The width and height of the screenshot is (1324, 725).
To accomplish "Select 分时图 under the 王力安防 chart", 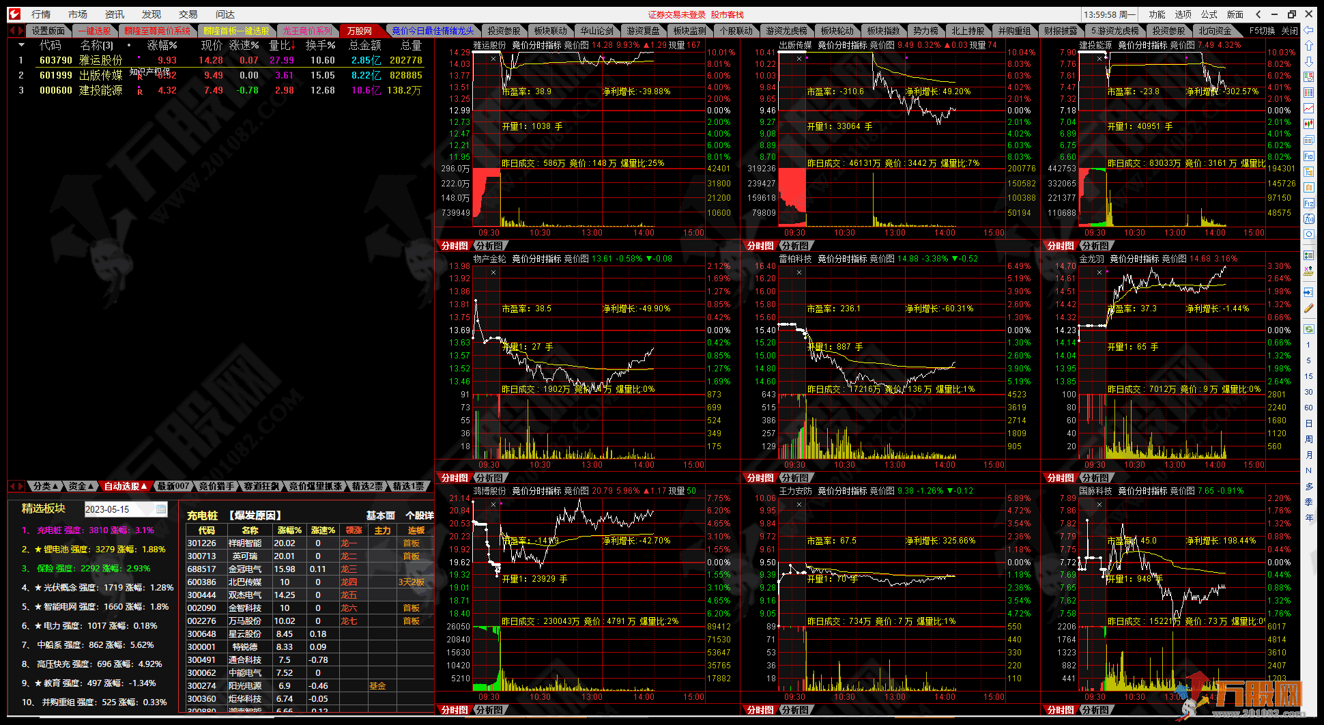I will [760, 710].
